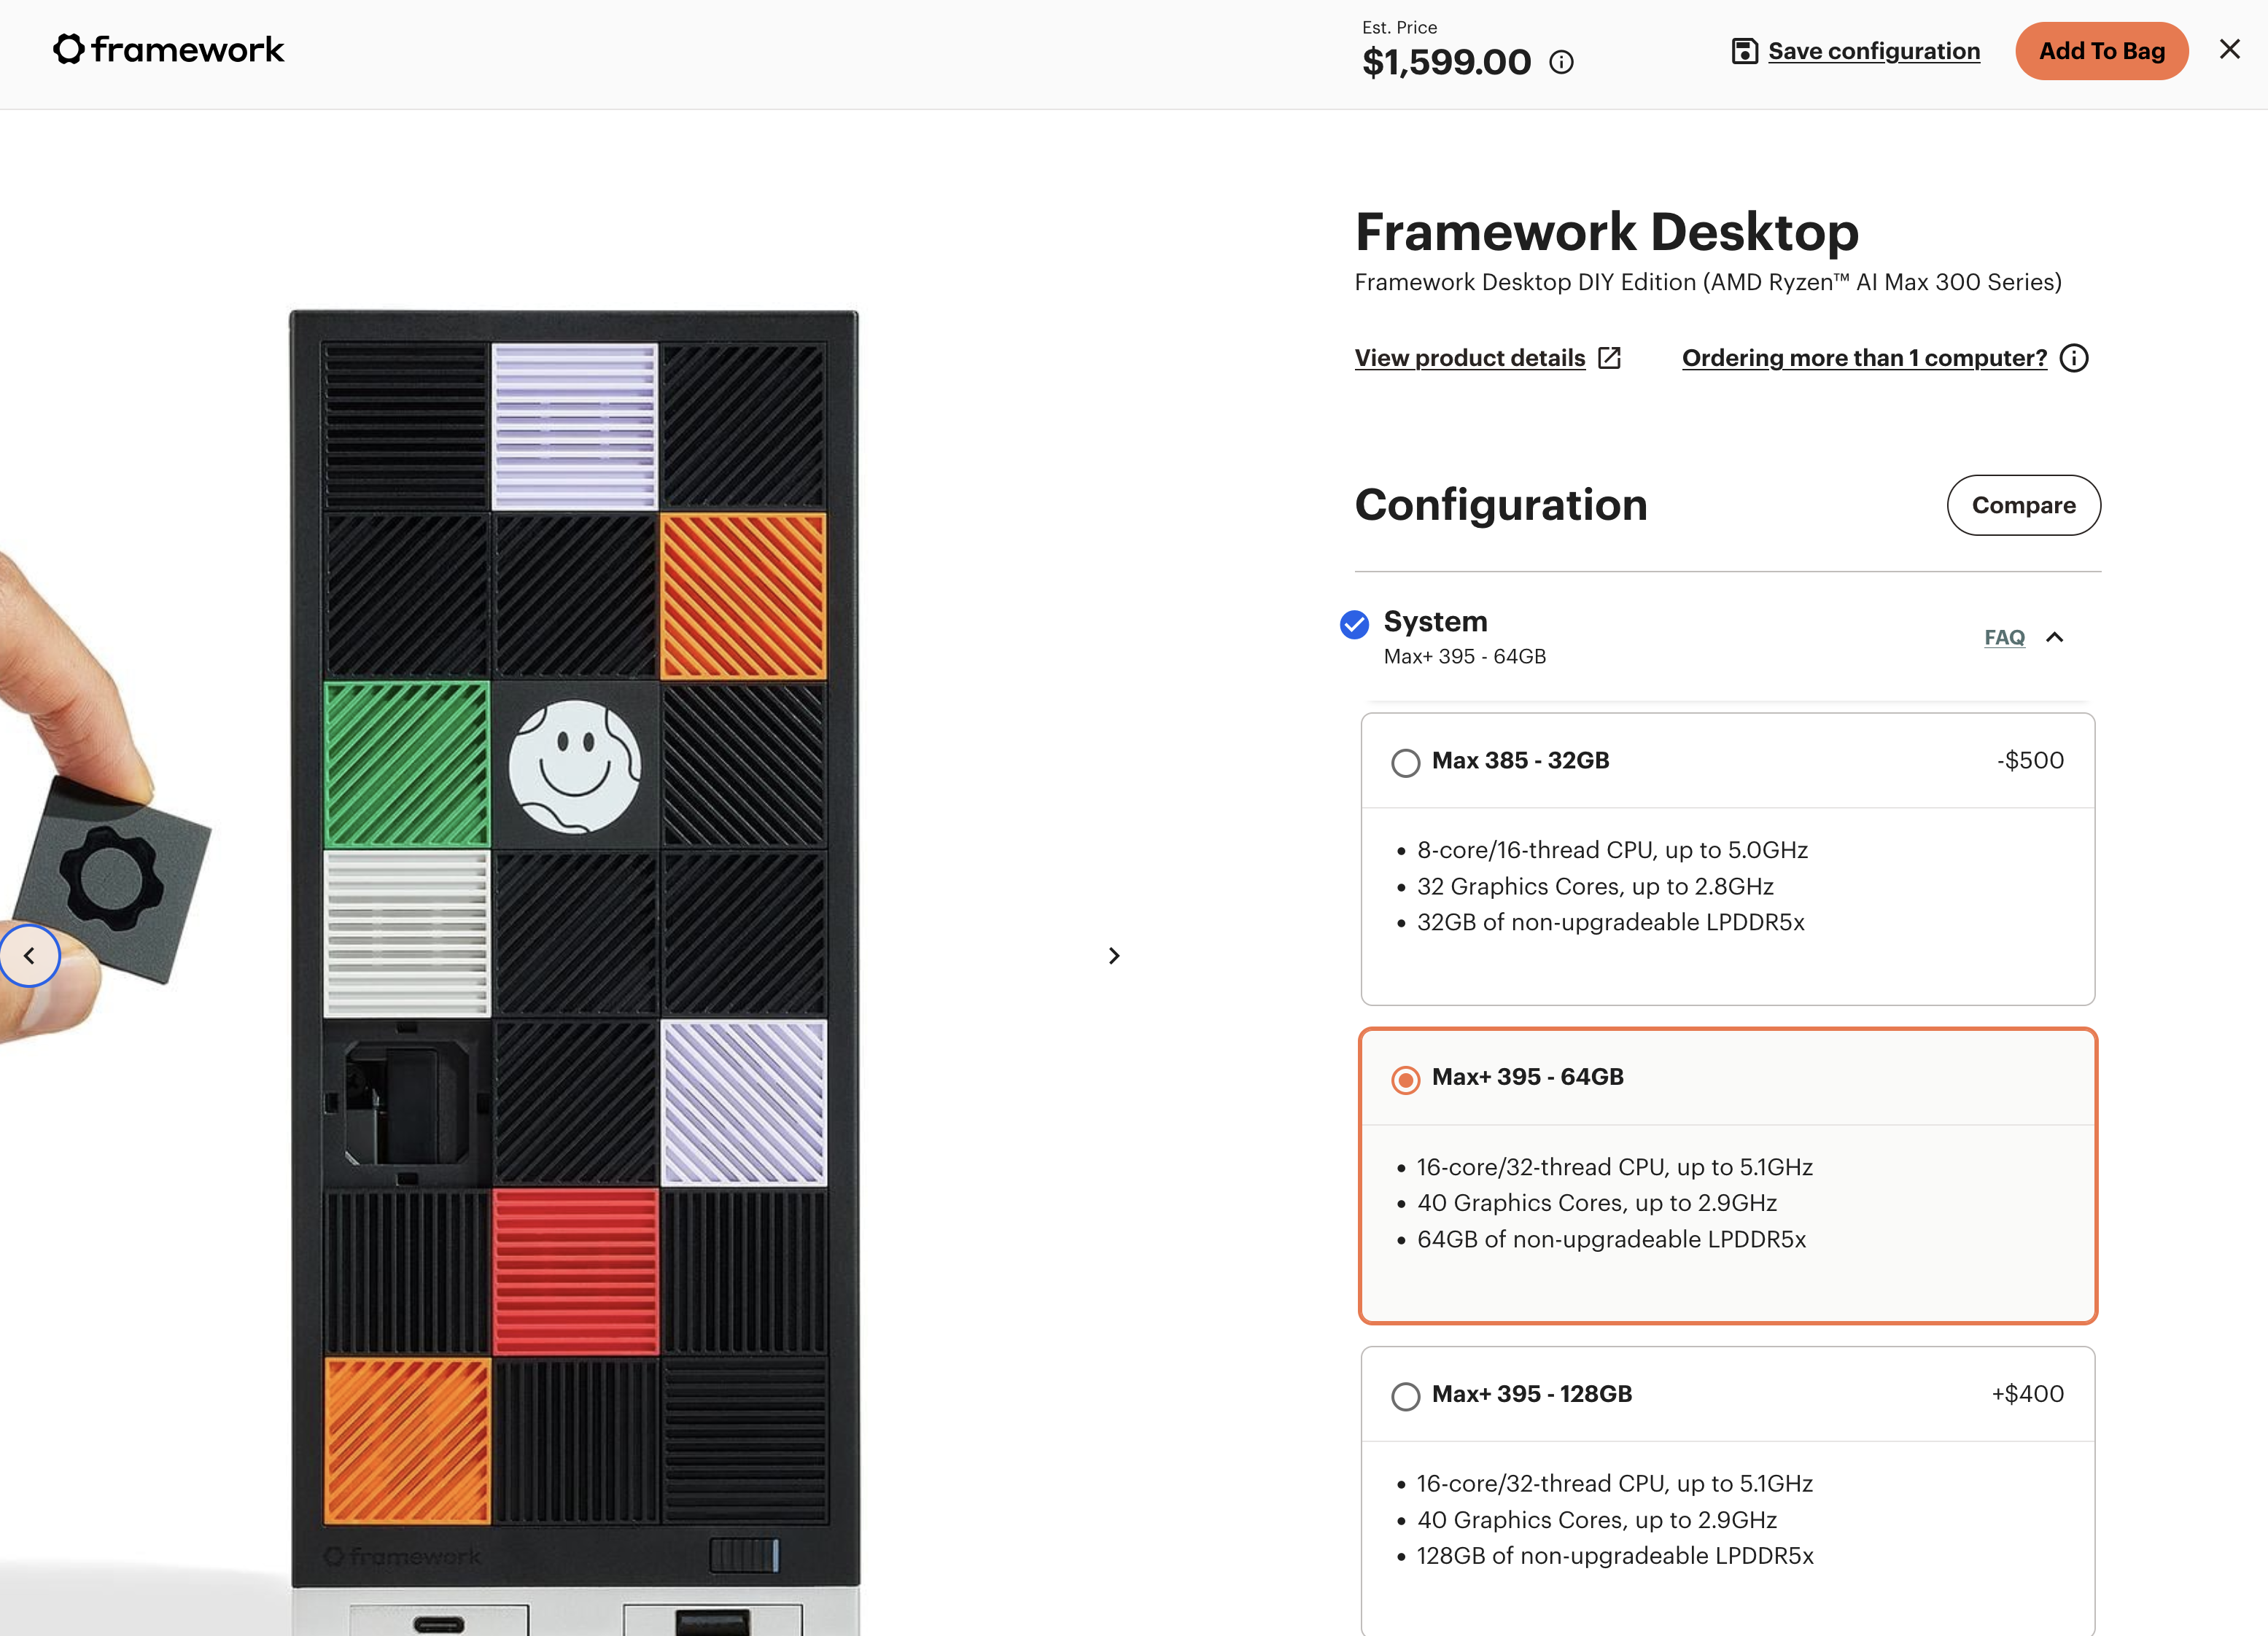Viewport: 2268px width, 1636px height.
Task: Select the Max 385 - 32GB radio option
Action: coord(1405,762)
